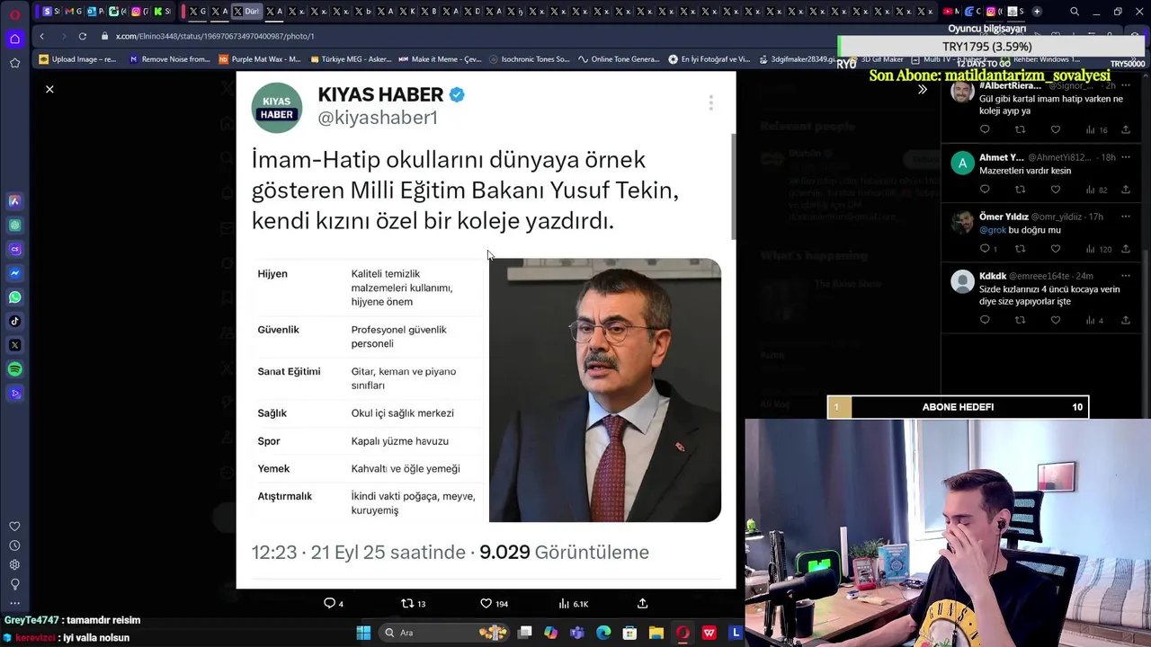Open "Isochronic Tones" bookmark
Image resolution: width=1151 pixels, height=647 pixels.
529,59
